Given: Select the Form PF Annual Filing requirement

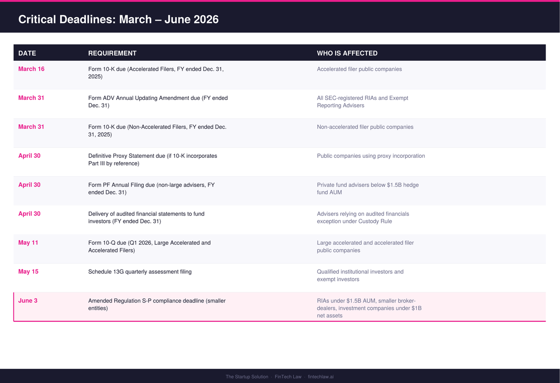Looking at the screenshot, I should click(151, 188).
